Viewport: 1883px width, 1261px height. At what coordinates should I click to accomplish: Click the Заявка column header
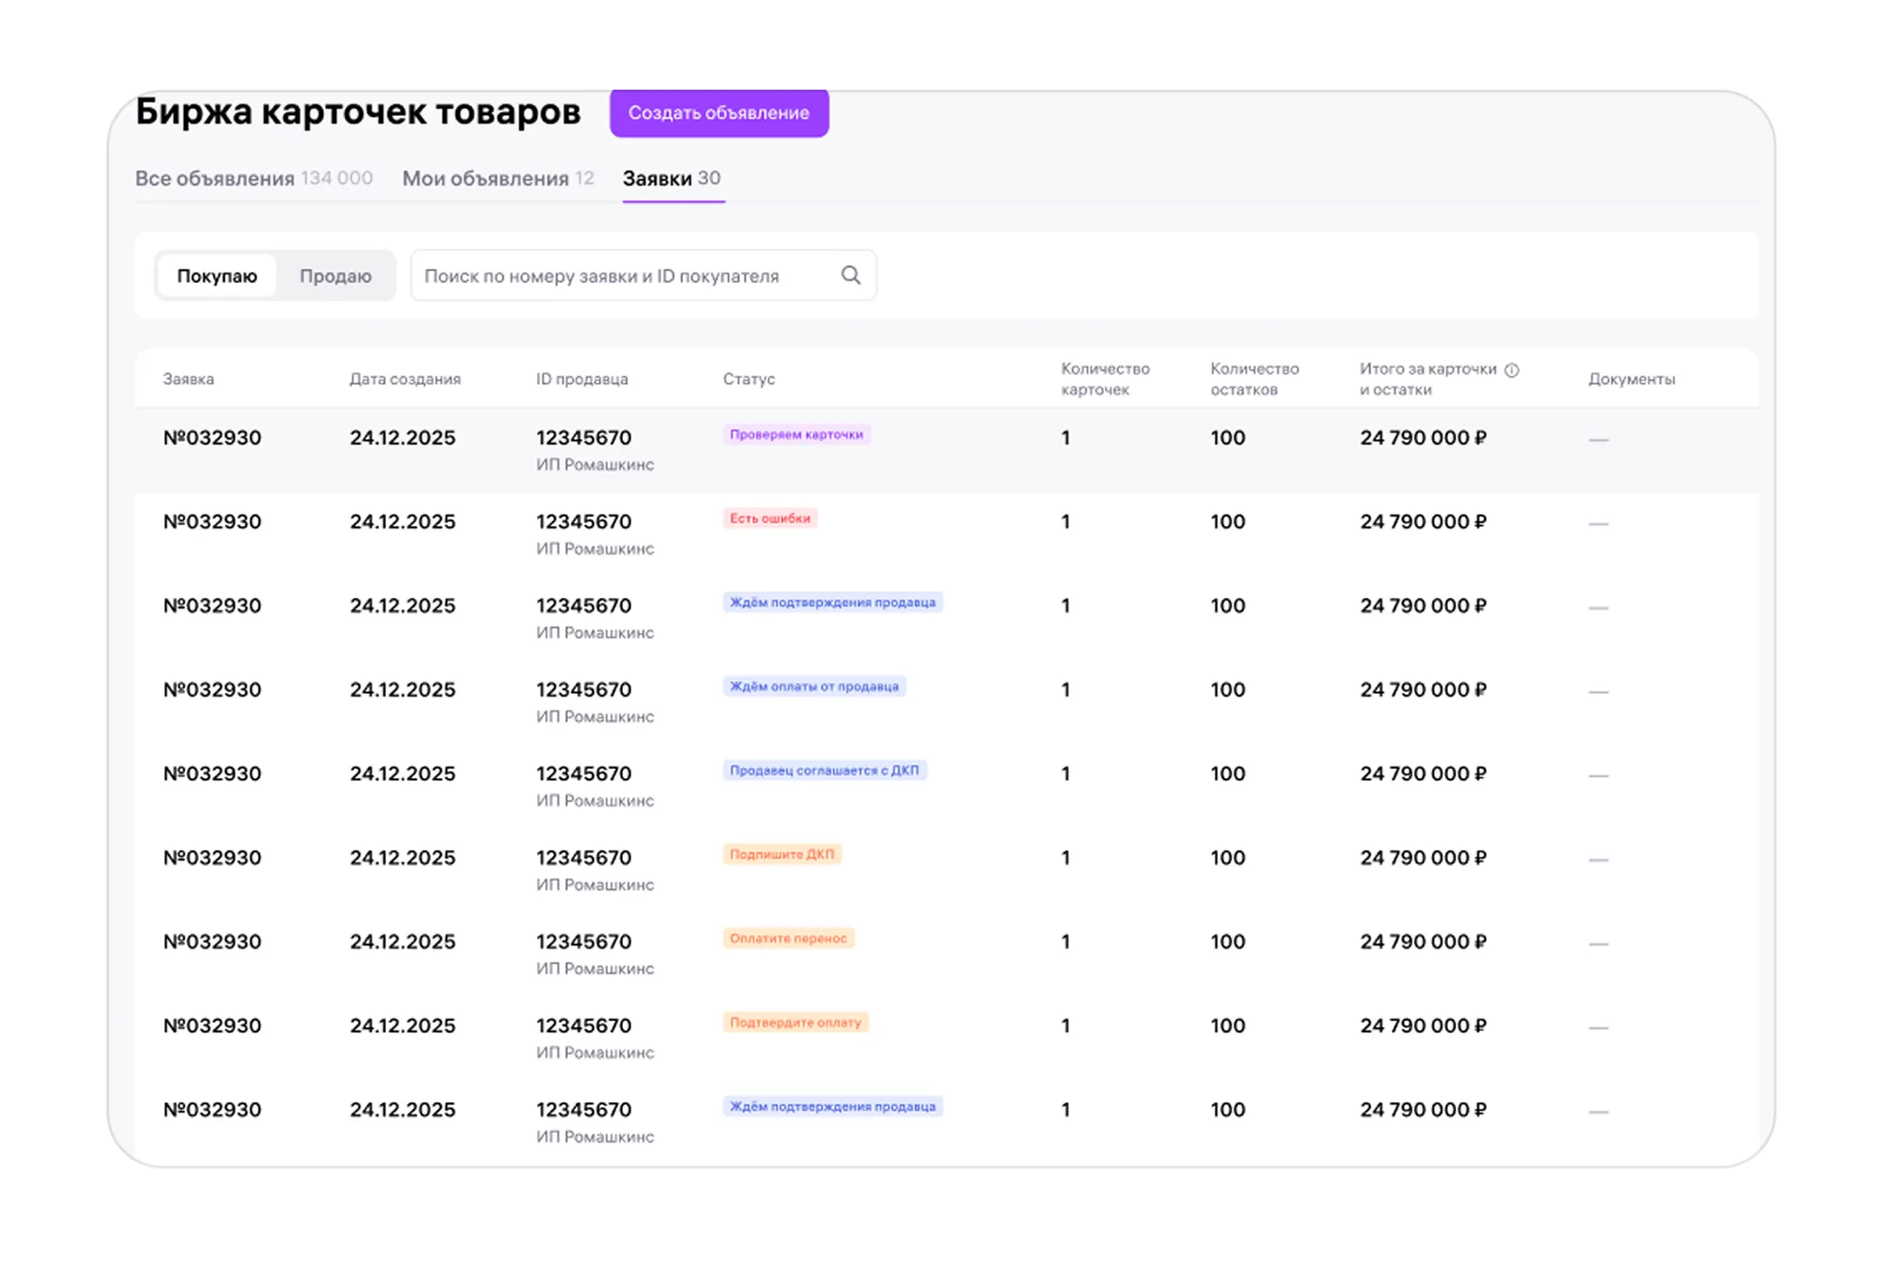[x=189, y=379]
